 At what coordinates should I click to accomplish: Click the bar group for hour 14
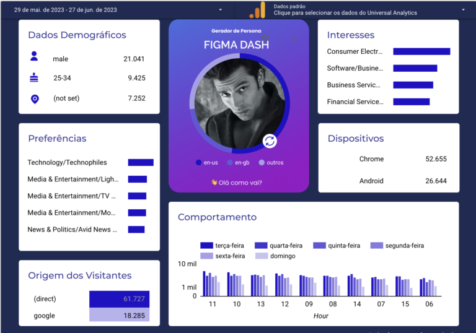356,285
